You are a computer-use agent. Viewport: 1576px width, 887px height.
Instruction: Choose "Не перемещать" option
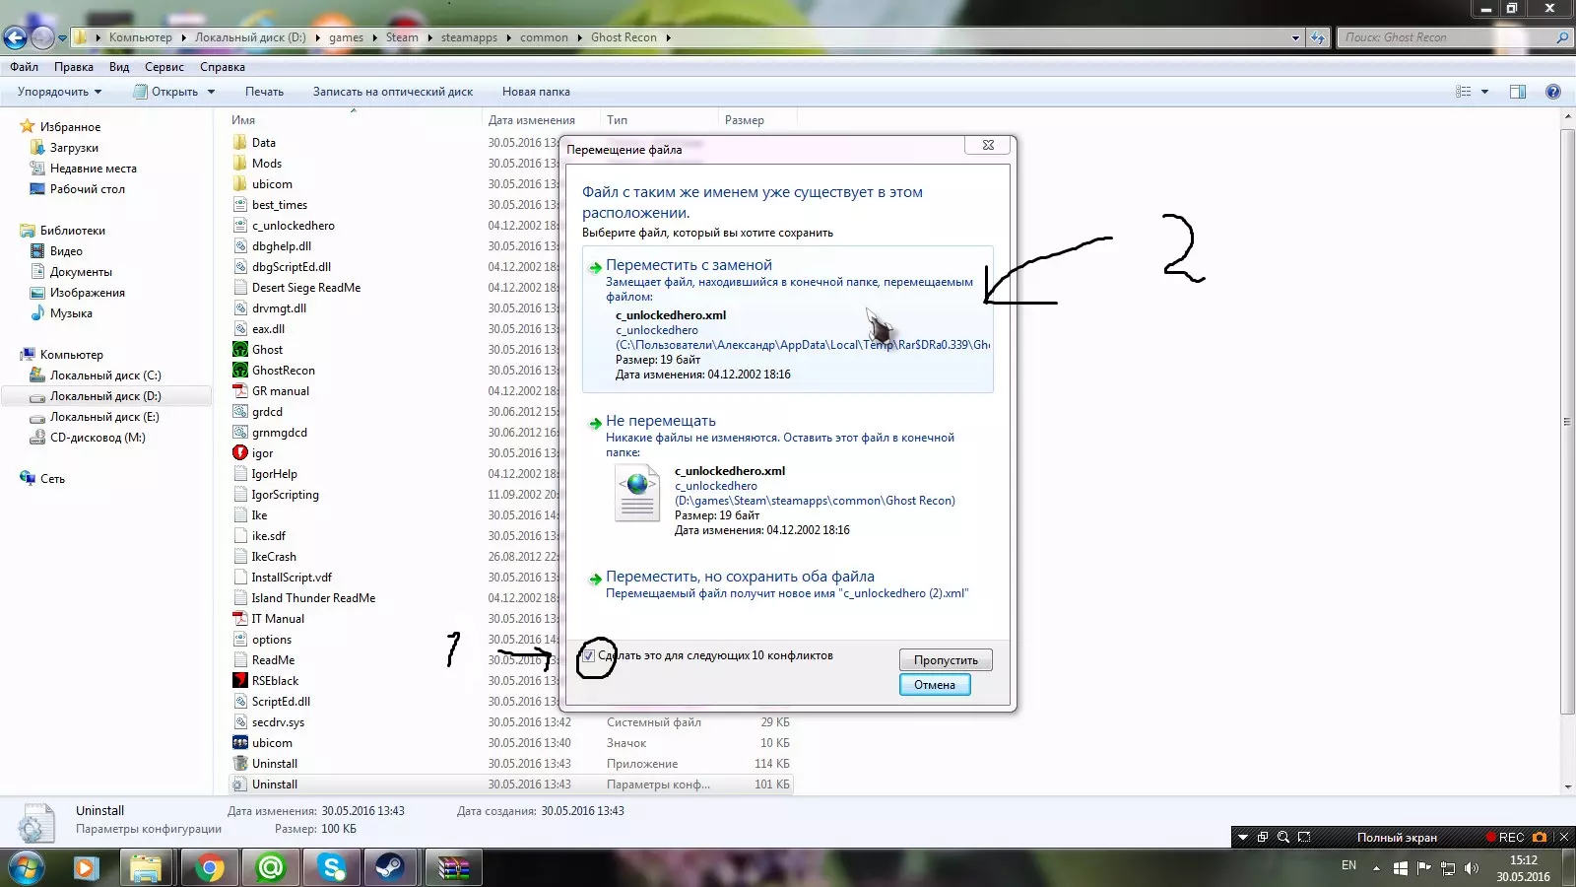[788, 478]
